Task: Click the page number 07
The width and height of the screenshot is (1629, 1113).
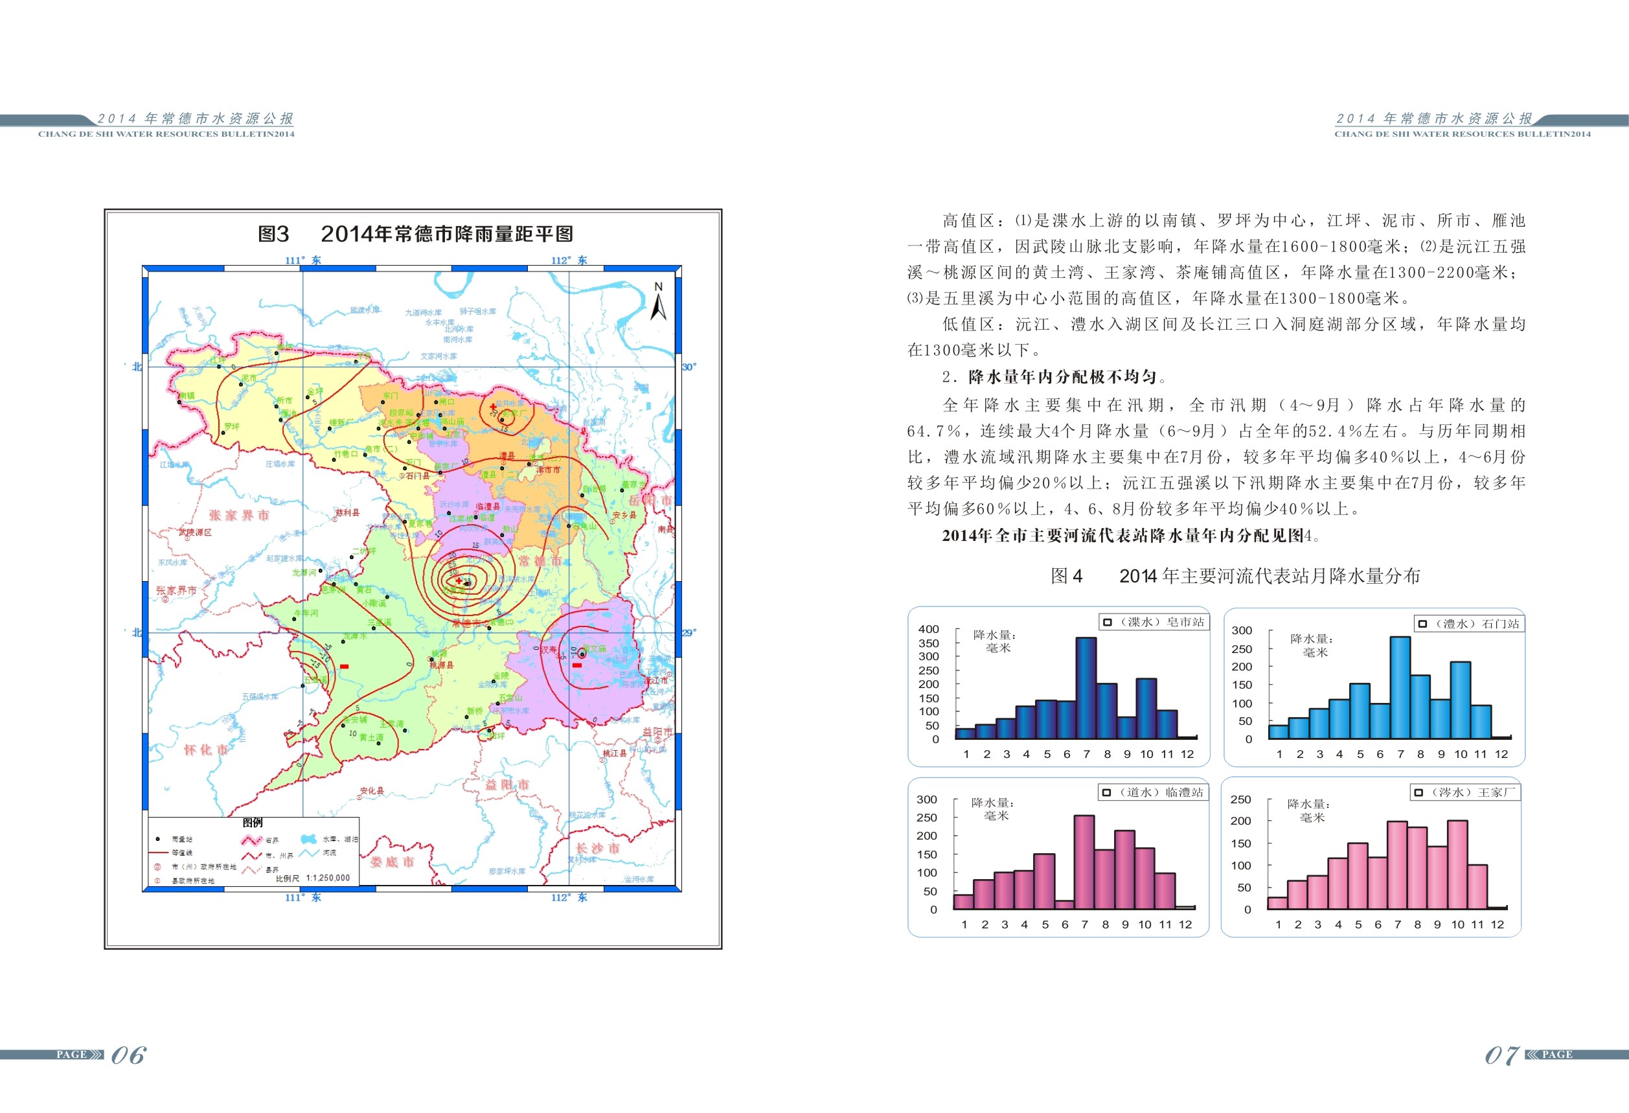Action: [x=1501, y=1055]
